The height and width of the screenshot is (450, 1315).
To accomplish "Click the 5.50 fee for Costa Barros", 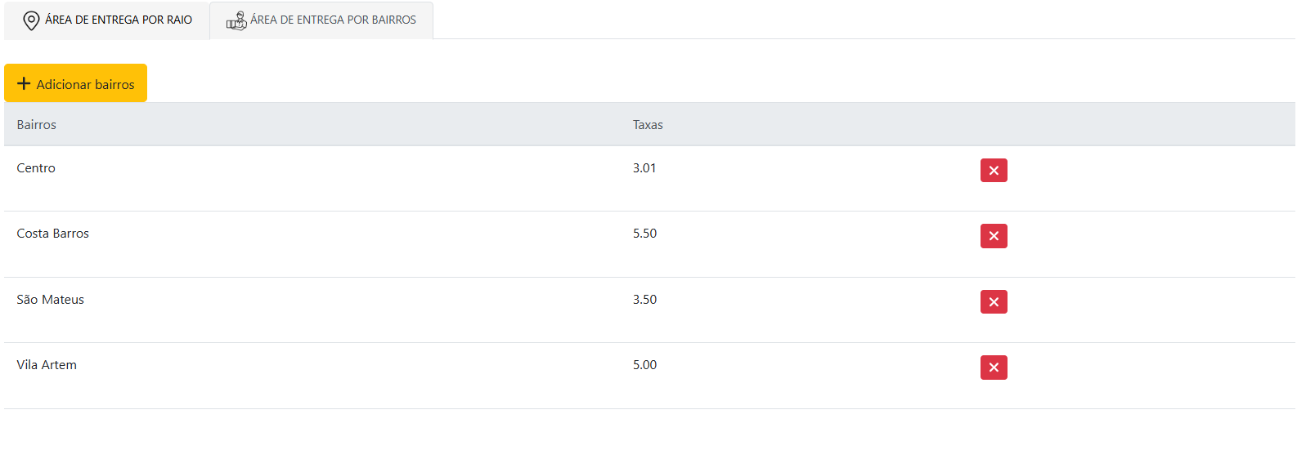I will 644,234.
